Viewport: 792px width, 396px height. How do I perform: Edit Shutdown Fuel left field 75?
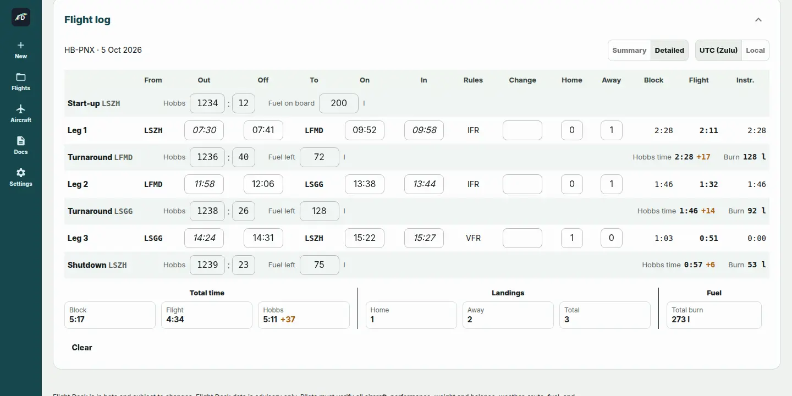320,265
